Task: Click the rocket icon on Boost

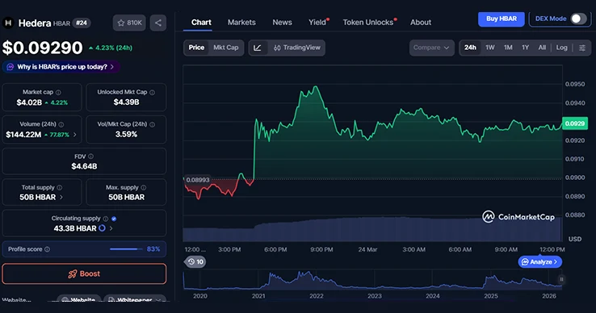Action: (72, 274)
